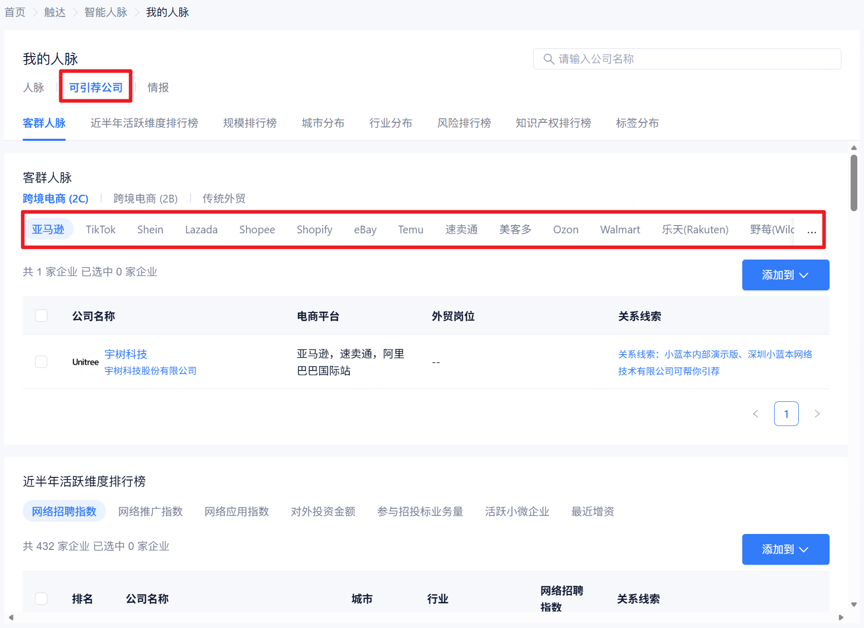Click the vertical scrollbar up arrow
The width and height of the screenshot is (864, 628).
(854, 148)
